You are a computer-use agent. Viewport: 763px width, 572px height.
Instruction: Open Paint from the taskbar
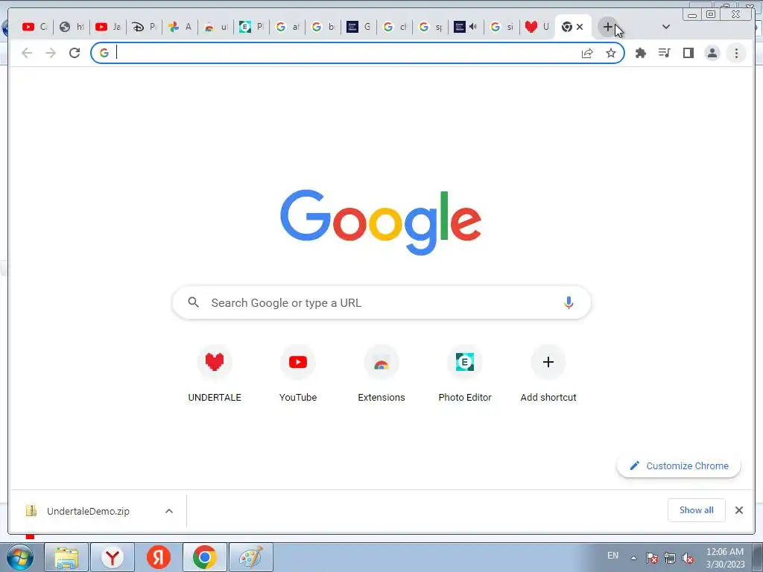pos(251,557)
